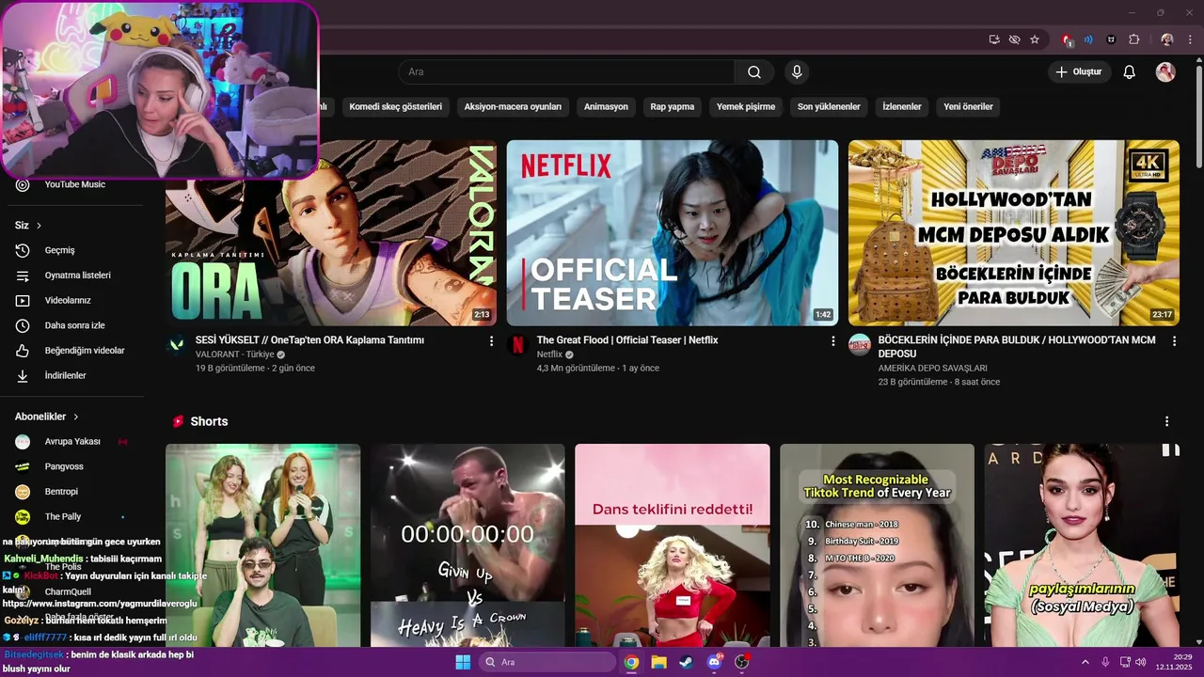
Task: Open Discord from the taskbar
Action: pos(714,662)
